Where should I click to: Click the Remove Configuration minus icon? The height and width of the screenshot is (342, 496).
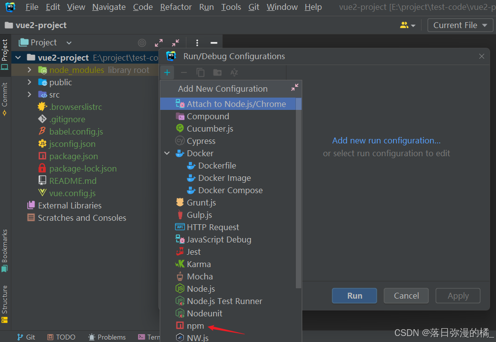[184, 73]
